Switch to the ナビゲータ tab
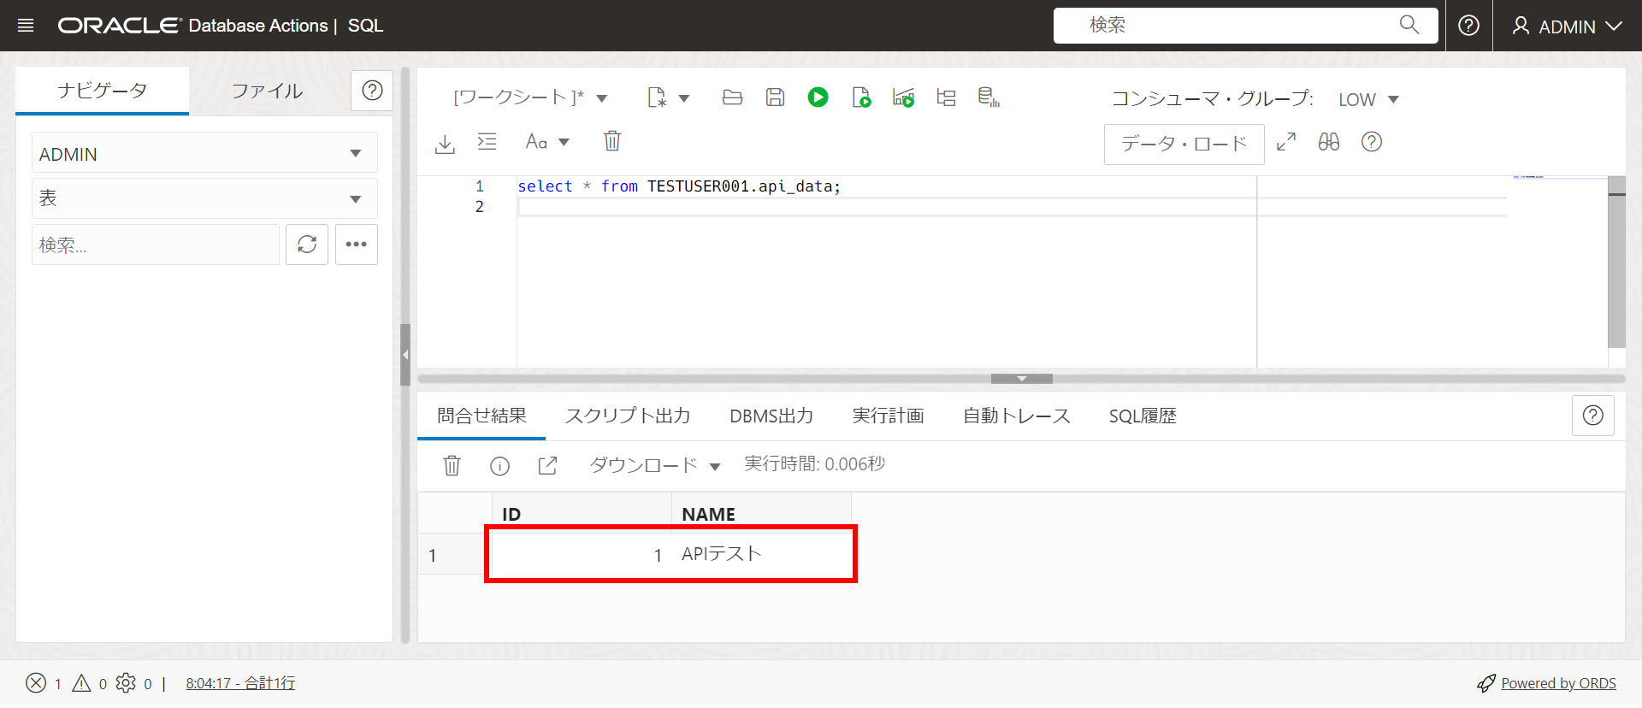 102,91
